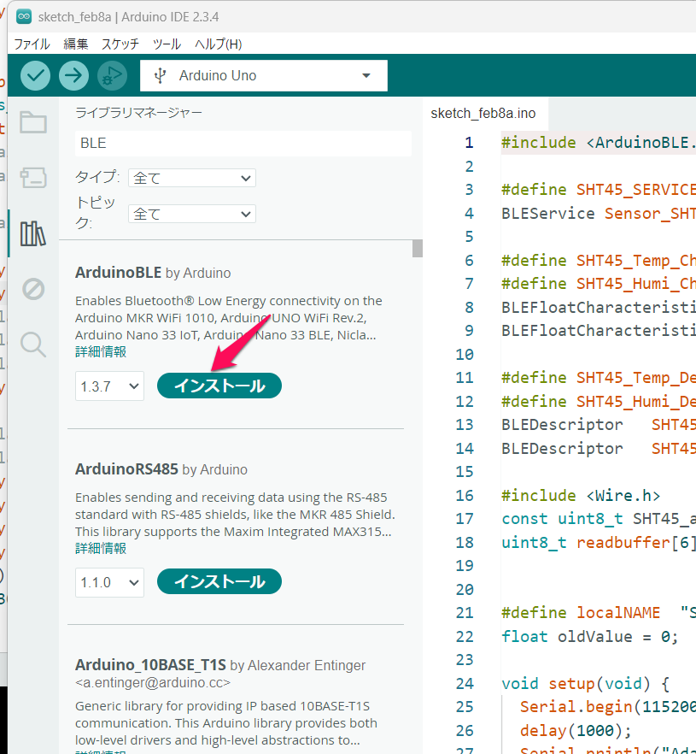Open the ArduinoBLE version 1.3.7 dropdown
The image size is (696, 754).
[109, 386]
